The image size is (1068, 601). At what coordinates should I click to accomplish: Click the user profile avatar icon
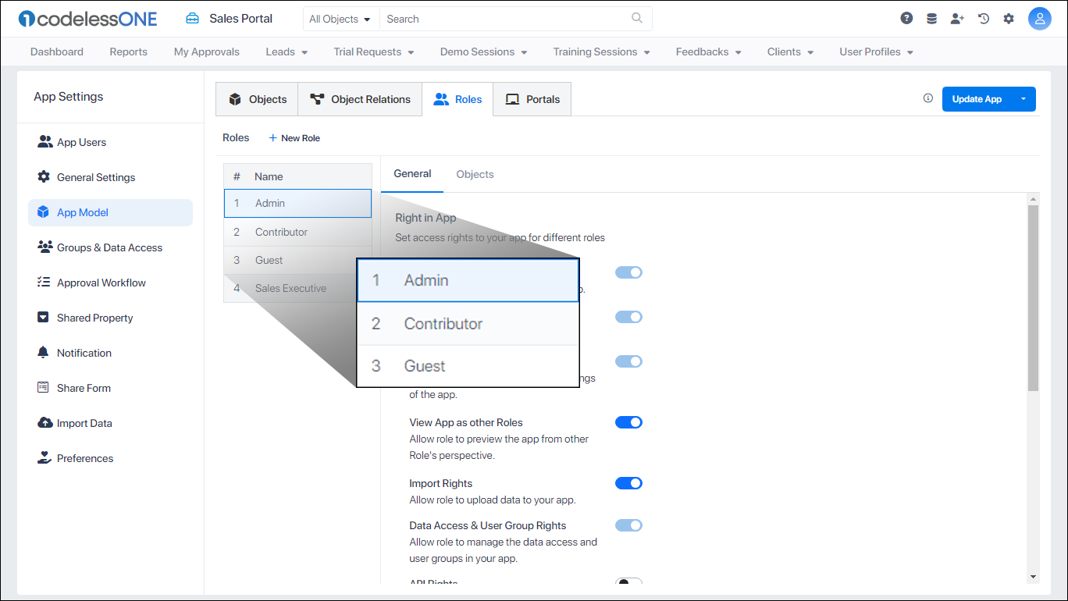point(1040,18)
